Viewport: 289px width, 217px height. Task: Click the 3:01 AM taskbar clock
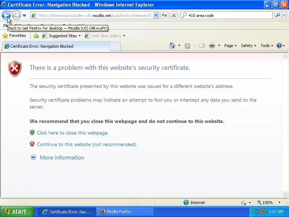(276, 212)
